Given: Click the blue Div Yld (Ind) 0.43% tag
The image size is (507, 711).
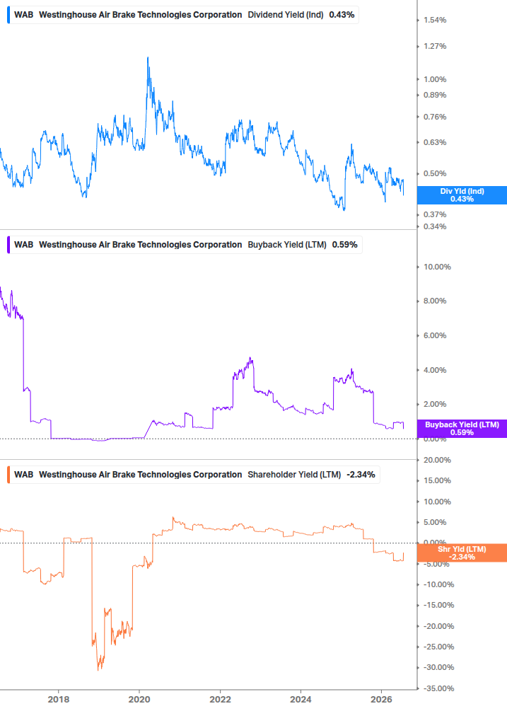Looking at the screenshot, I should [x=462, y=195].
